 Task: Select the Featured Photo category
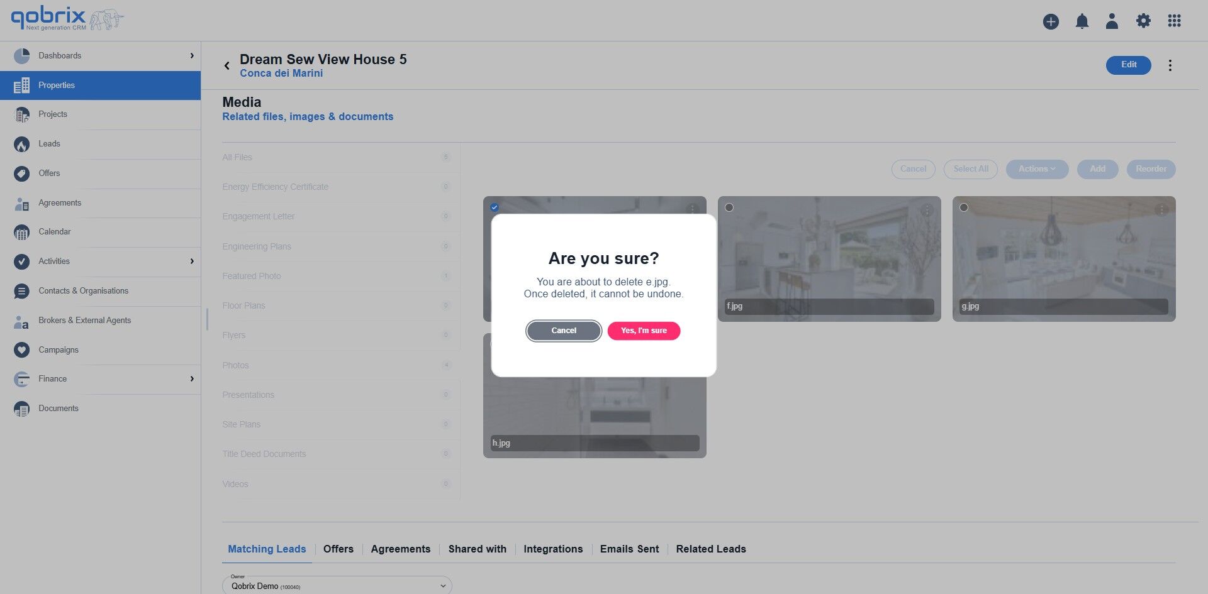340,276
